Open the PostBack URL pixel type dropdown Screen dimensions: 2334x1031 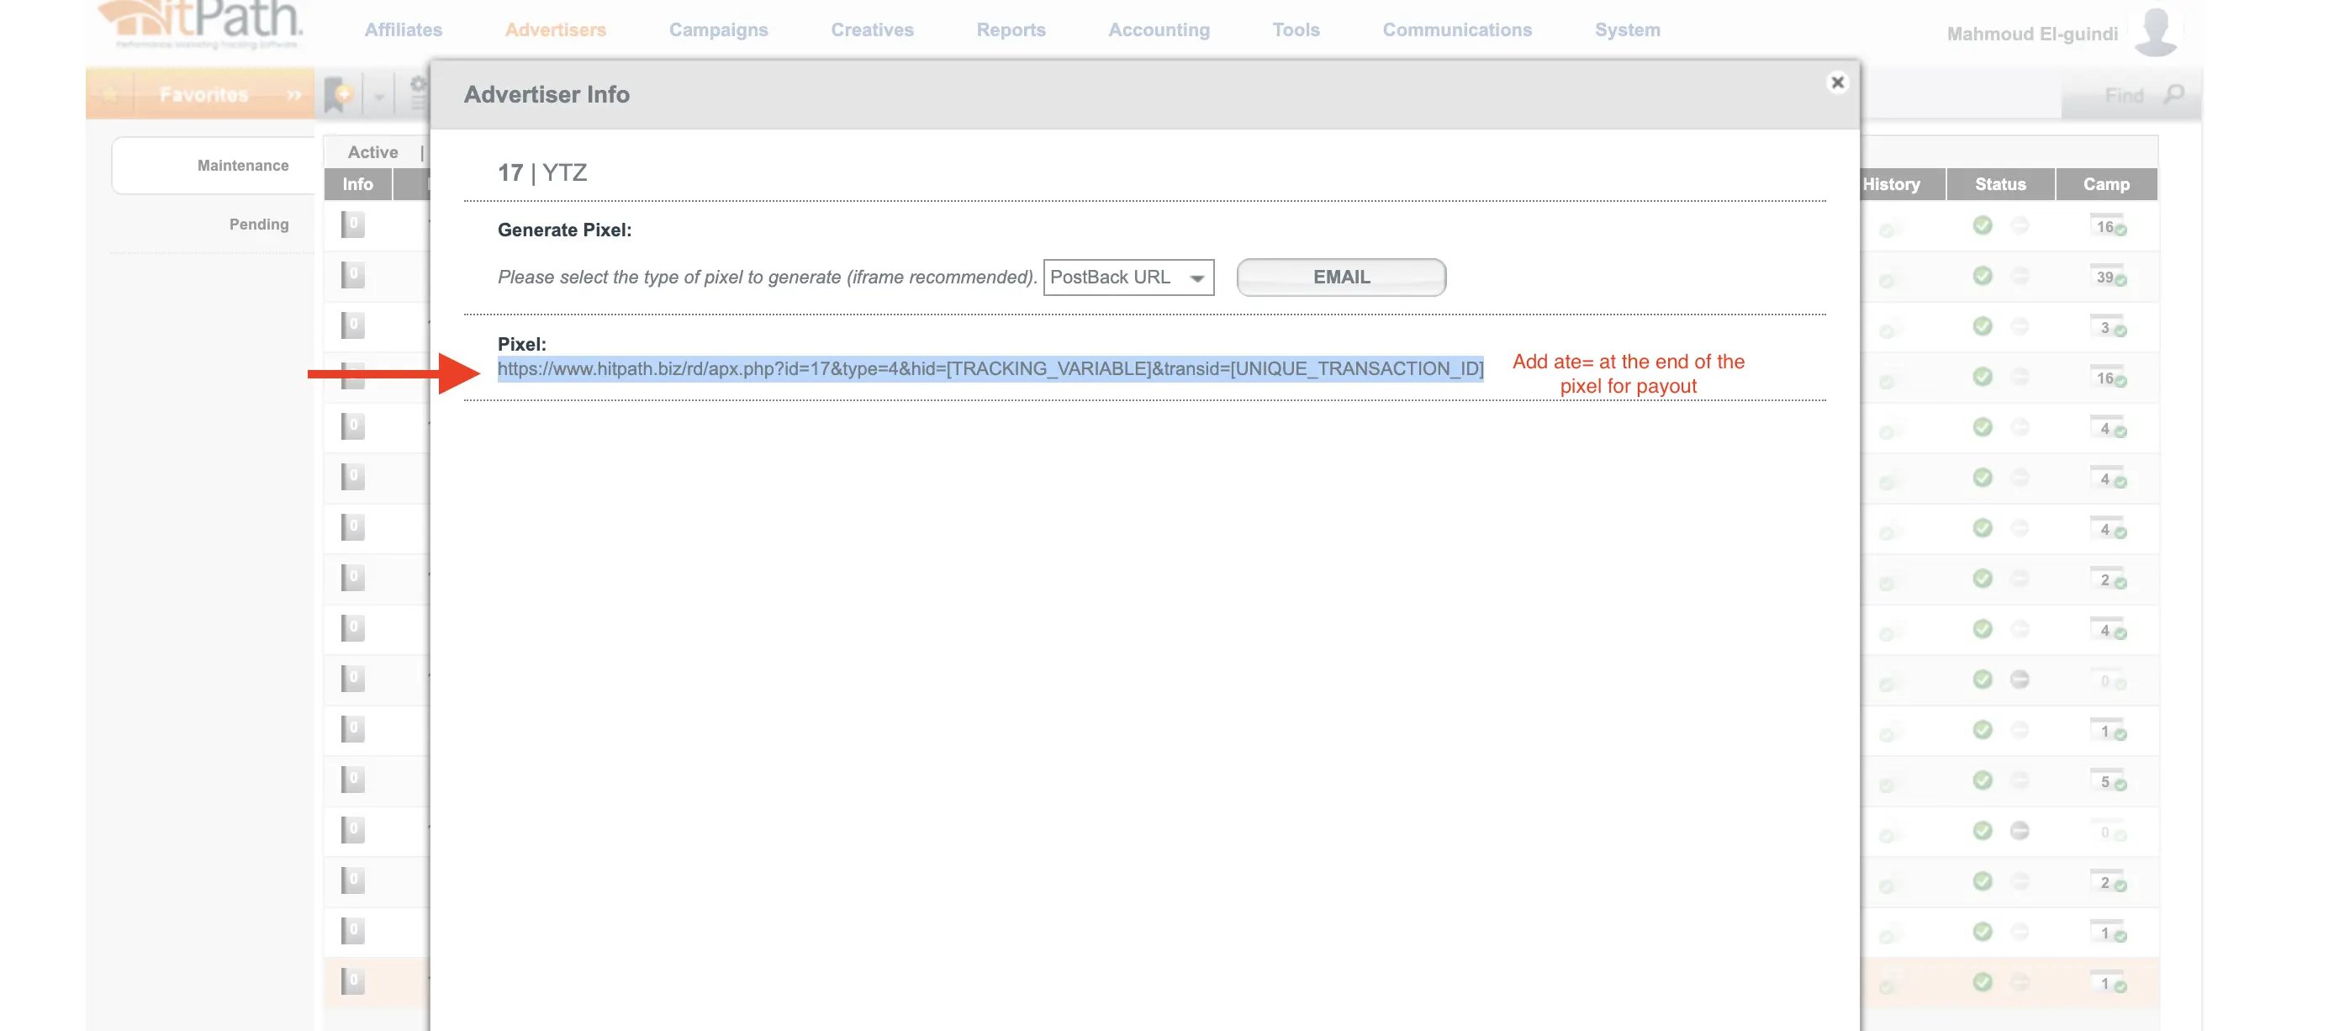click(x=1128, y=278)
